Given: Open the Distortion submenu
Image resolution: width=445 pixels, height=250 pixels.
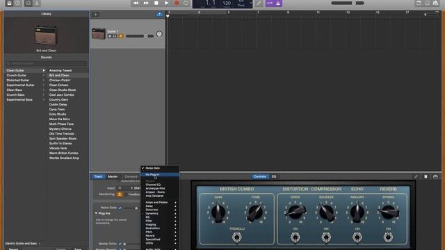Looking at the screenshot, I should pos(160,210).
